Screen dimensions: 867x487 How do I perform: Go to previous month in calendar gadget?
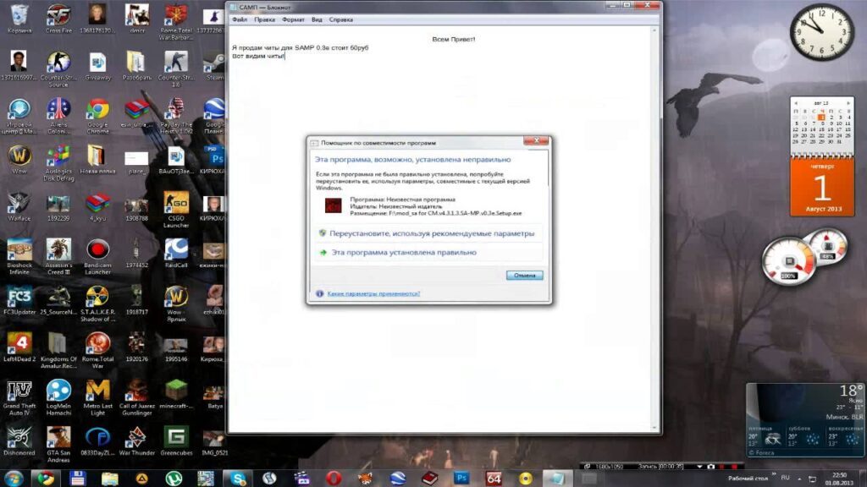tap(796, 103)
